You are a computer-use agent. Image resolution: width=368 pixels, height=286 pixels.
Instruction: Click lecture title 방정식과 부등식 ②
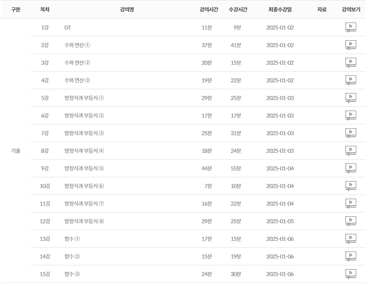tap(84, 116)
